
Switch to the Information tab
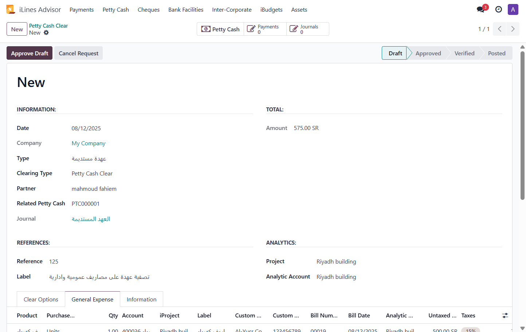(x=141, y=299)
